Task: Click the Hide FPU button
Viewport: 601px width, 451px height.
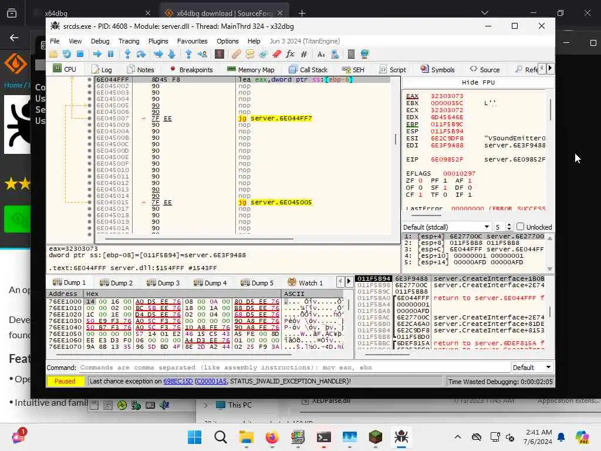Action: point(478,82)
